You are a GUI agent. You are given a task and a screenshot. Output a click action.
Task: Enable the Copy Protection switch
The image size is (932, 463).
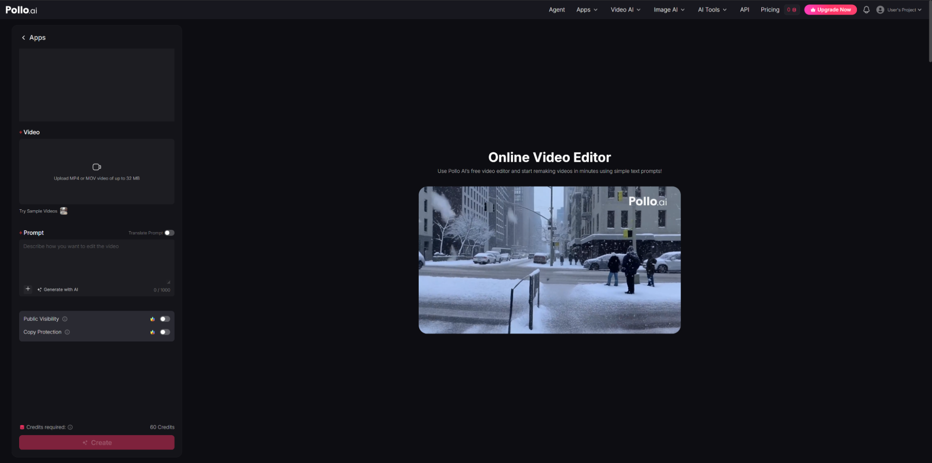[x=165, y=332]
